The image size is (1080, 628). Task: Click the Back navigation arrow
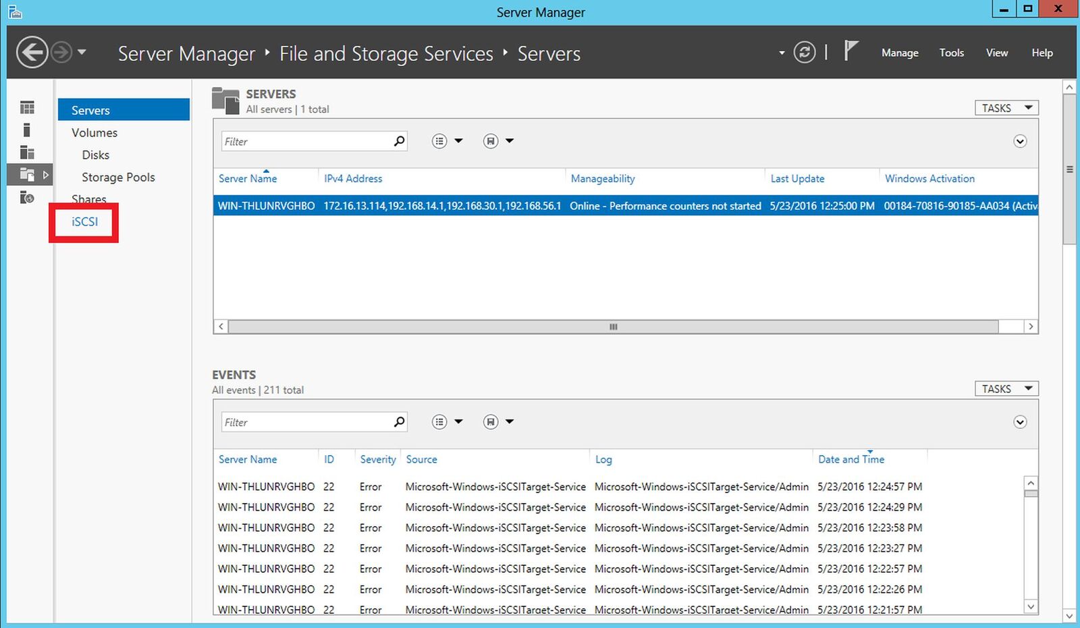tap(32, 53)
